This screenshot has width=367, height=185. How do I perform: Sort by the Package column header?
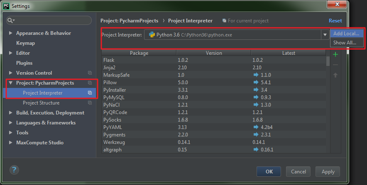point(139,53)
